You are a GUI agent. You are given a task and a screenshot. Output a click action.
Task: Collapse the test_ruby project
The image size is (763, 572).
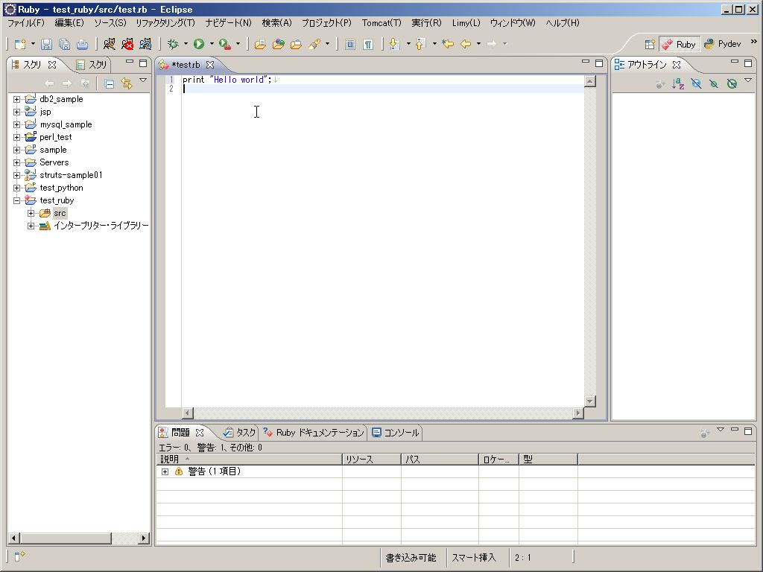(x=16, y=200)
